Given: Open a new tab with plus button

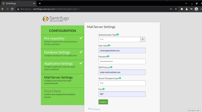Looking at the screenshot, I should click(x=40, y=3).
